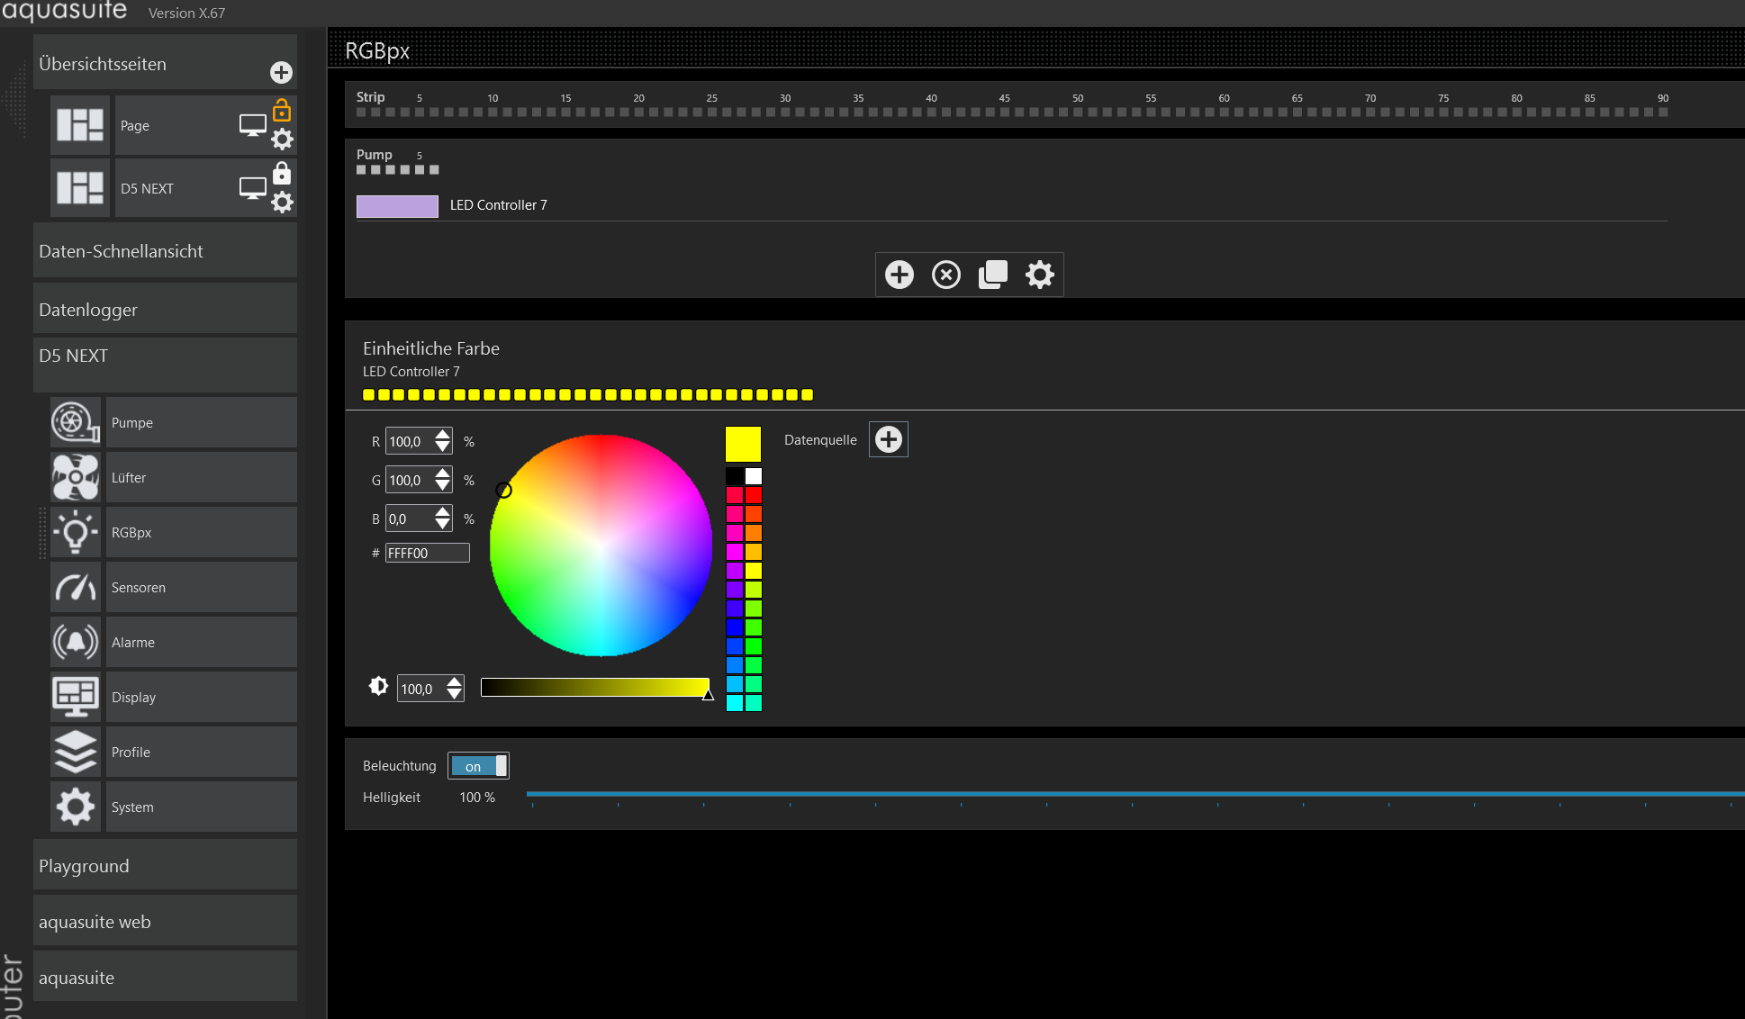Add a new LED controller with plus icon
Viewport: 1745px width, 1019px height.
tap(899, 275)
